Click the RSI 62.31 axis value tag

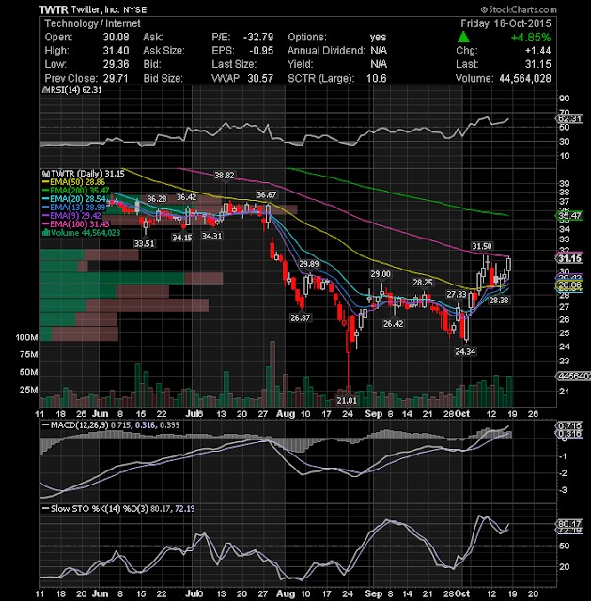pyautogui.click(x=570, y=118)
